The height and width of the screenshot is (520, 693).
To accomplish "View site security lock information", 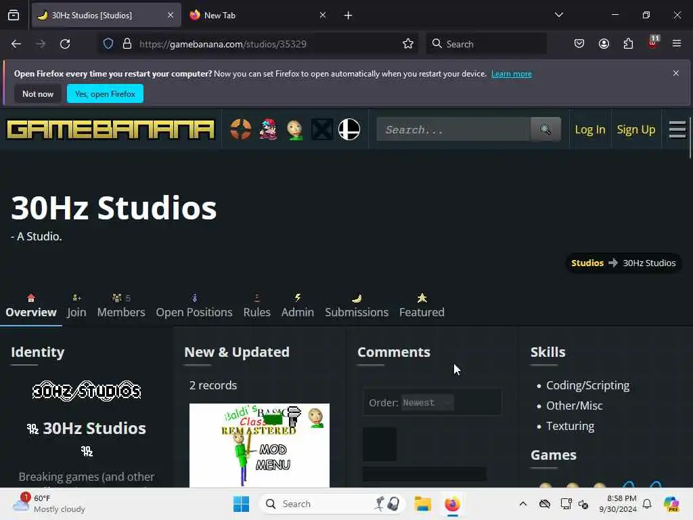I will coord(127,44).
